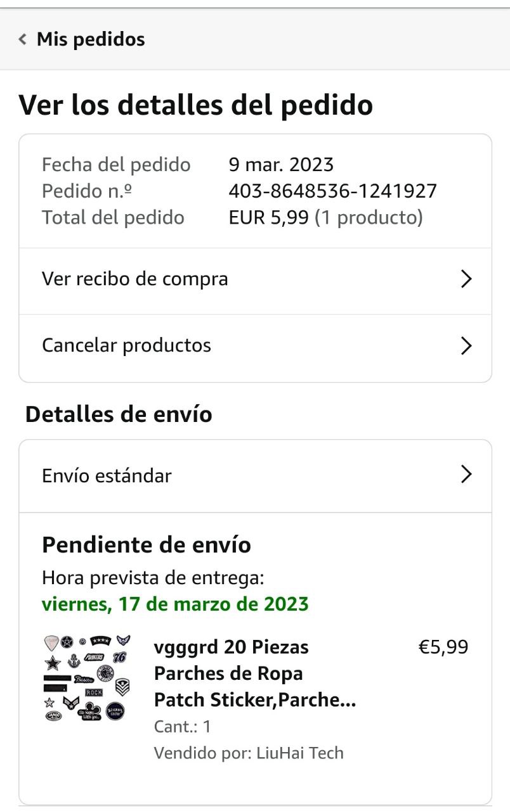Open Envío estándar shipping details
Screen dimensions: 510x811
tap(107, 475)
